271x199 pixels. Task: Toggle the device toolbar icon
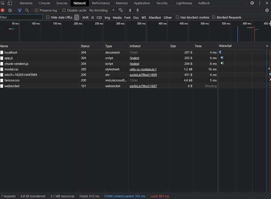tap(10, 3)
